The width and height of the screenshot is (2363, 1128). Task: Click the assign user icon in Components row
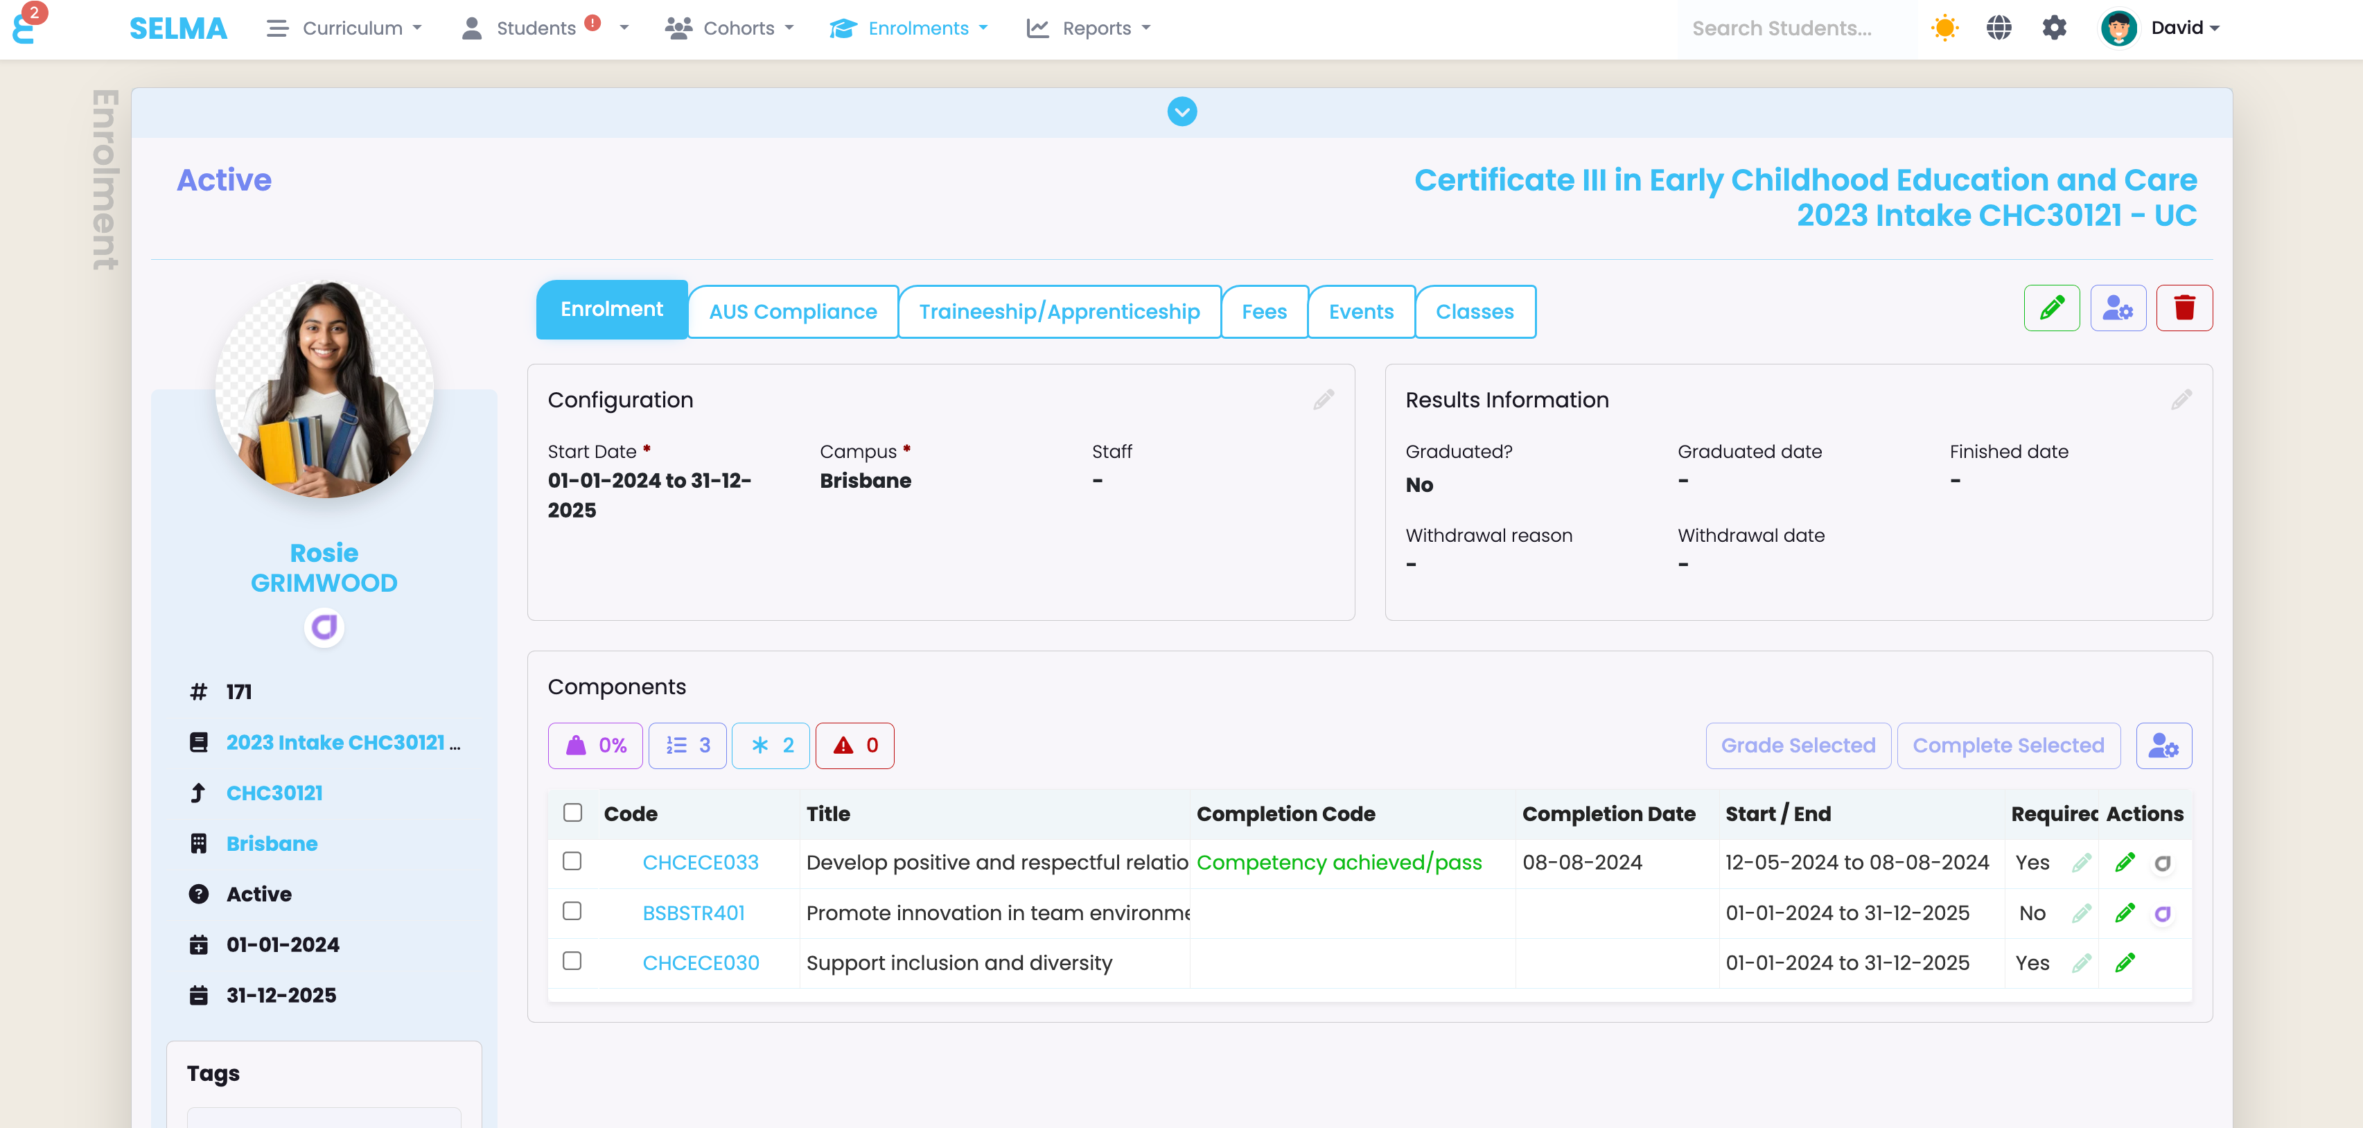coord(2164,746)
